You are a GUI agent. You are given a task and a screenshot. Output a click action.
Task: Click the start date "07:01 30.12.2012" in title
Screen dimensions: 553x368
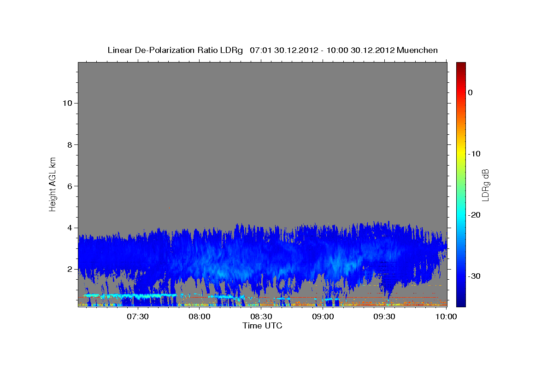tap(283, 50)
